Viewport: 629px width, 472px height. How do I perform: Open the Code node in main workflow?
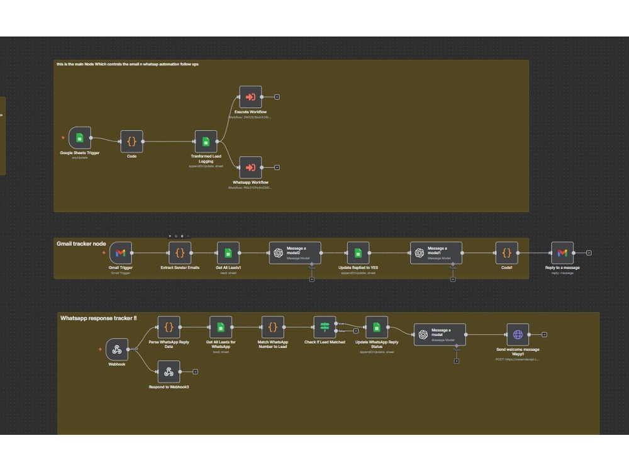click(131, 141)
